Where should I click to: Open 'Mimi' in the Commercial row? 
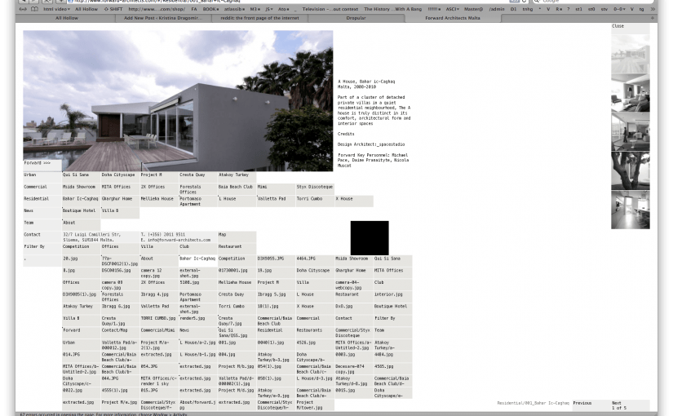(x=276, y=189)
